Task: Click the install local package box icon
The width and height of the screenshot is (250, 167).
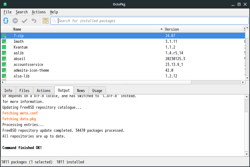Action: pos(46,21)
